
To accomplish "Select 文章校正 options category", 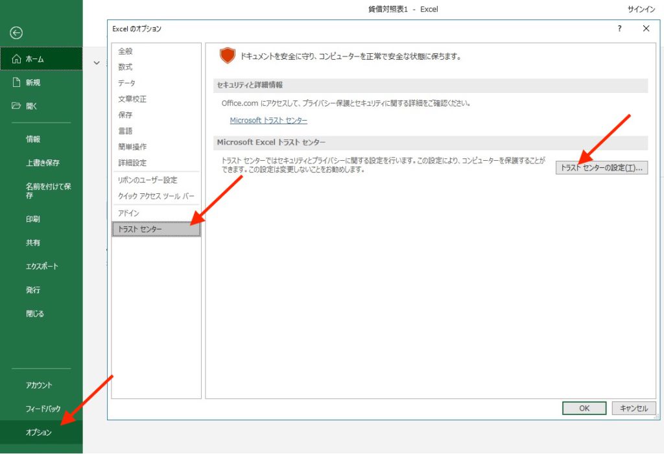I will click(156, 99).
